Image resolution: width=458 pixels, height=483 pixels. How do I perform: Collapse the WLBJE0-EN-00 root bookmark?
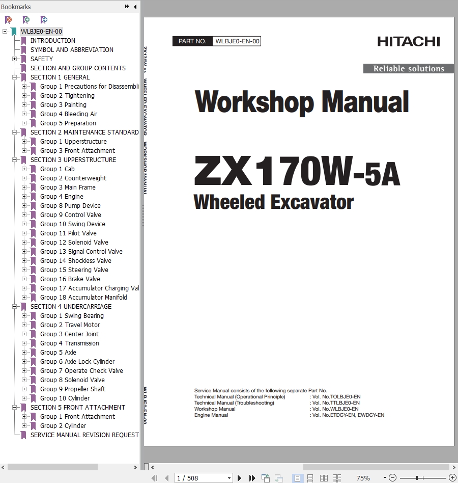tap(5, 32)
